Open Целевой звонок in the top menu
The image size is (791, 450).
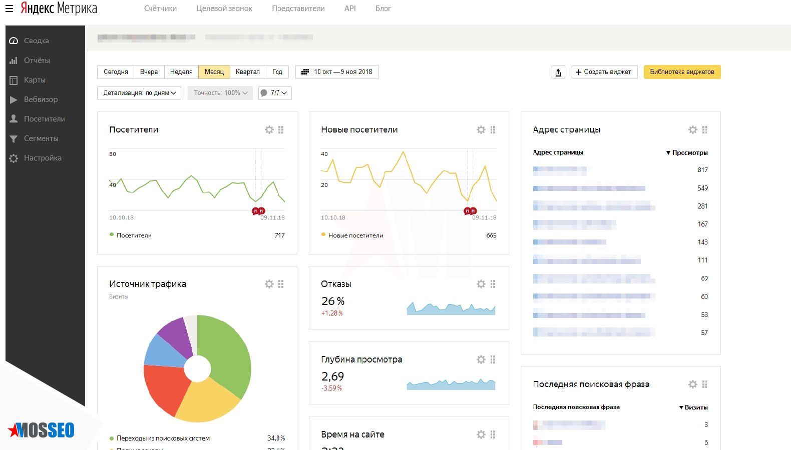click(224, 8)
